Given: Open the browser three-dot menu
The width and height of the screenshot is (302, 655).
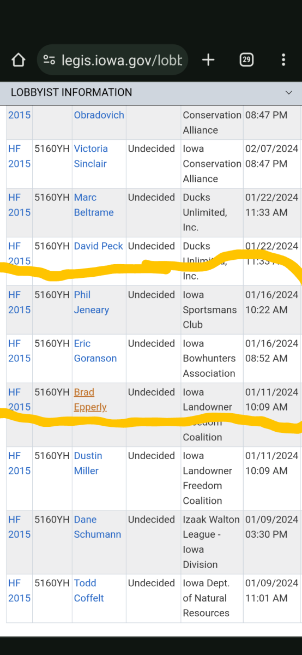Looking at the screenshot, I should tap(283, 60).
